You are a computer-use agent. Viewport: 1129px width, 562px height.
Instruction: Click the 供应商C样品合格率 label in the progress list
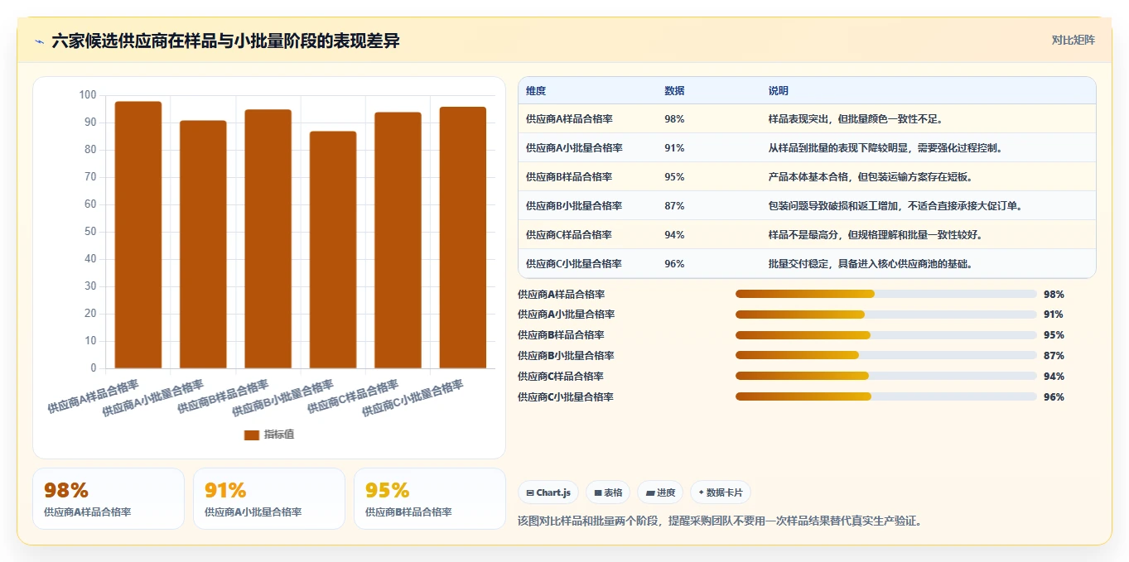(561, 377)
